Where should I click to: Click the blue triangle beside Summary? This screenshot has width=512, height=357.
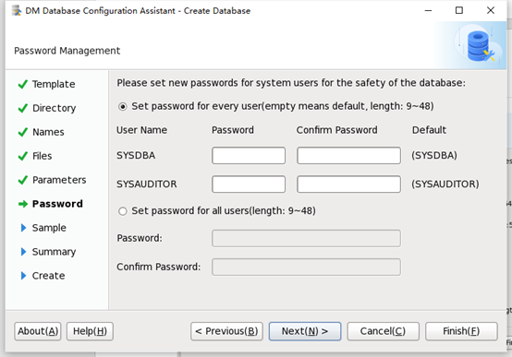[x=23, y=252]
